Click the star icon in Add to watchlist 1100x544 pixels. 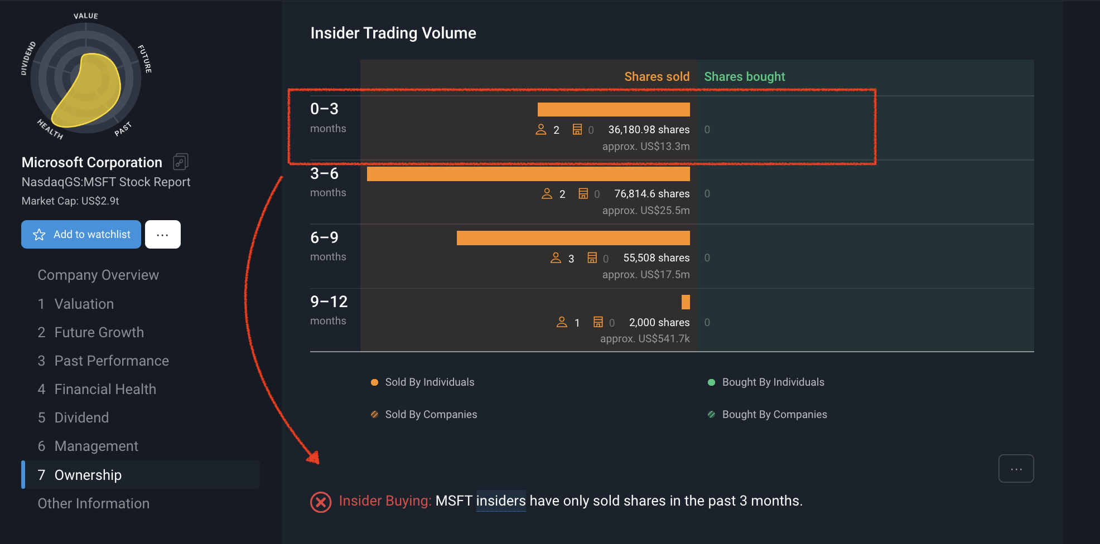(x=39, y=235)
